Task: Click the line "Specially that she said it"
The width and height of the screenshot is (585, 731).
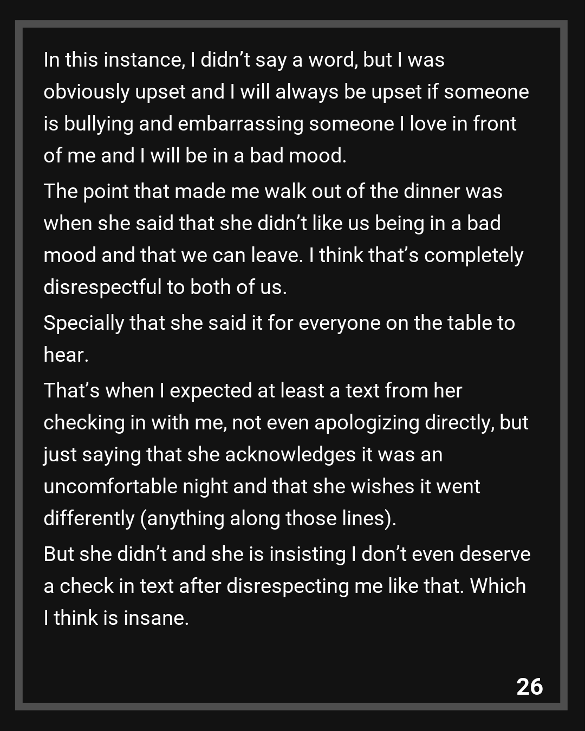Action: [279, 323]
